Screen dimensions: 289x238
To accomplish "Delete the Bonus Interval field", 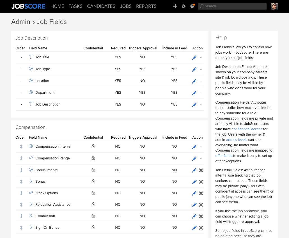I will [201, 170].
